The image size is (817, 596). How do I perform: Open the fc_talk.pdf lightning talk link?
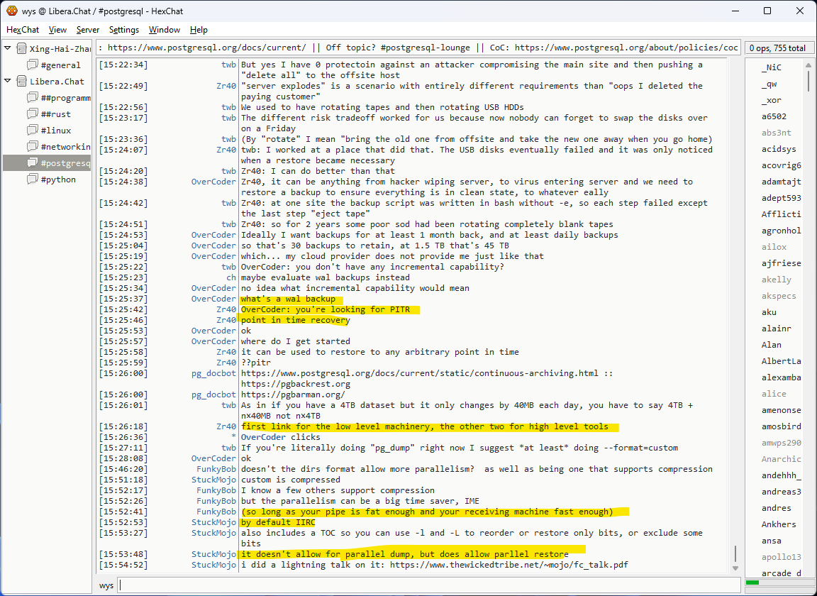tap(508, 565)
